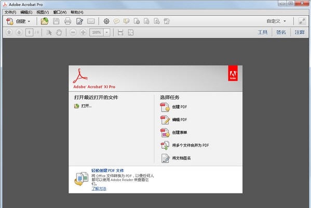Select the Hand pan tool

tap(59, 32)
